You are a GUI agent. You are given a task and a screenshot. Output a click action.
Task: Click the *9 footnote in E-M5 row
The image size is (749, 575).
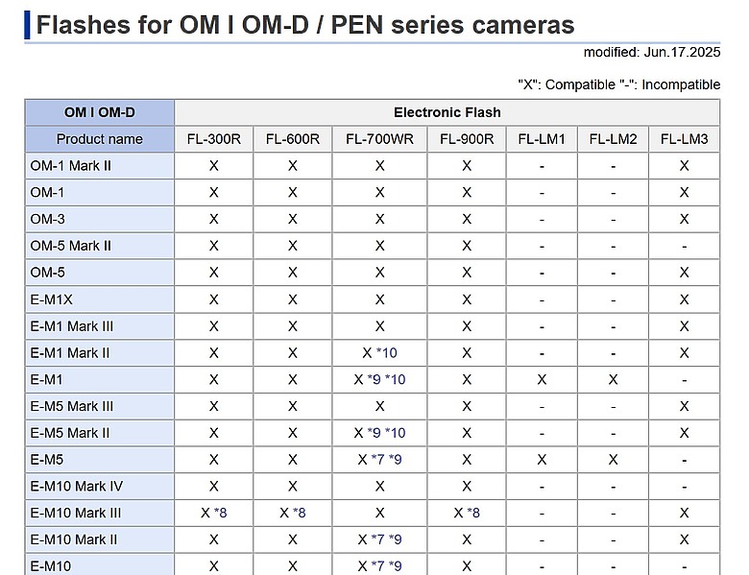[x=395, y=460]
